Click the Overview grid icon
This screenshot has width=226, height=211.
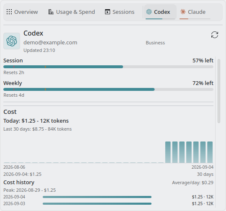pyautogui.click(x=9, y=12)
